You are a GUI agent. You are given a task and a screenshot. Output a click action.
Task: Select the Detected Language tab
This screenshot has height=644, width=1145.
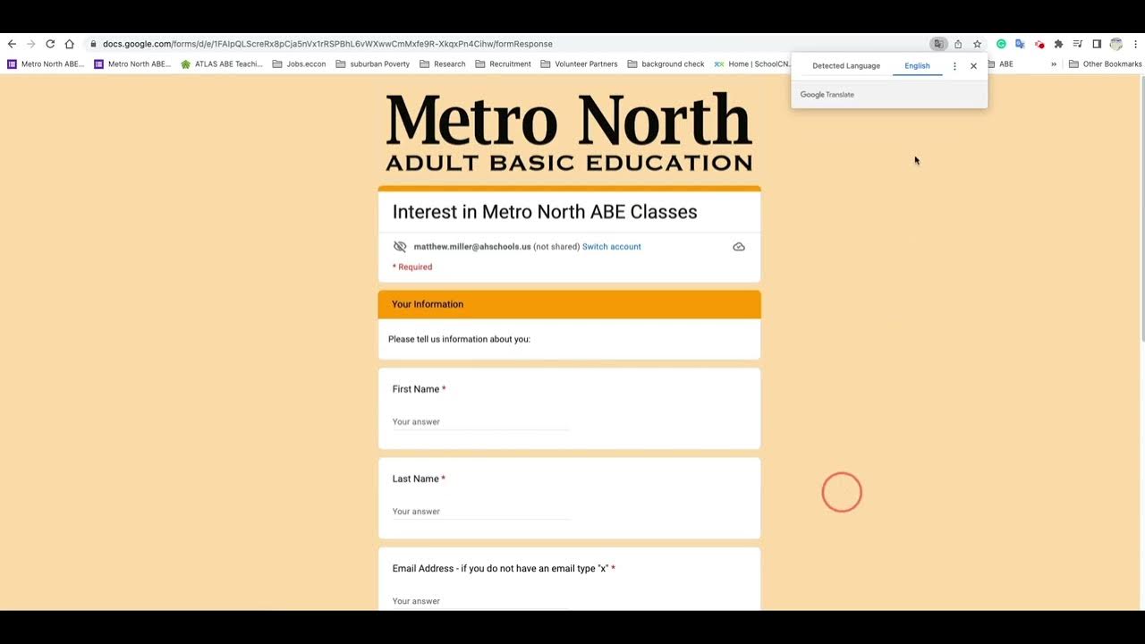846,66
